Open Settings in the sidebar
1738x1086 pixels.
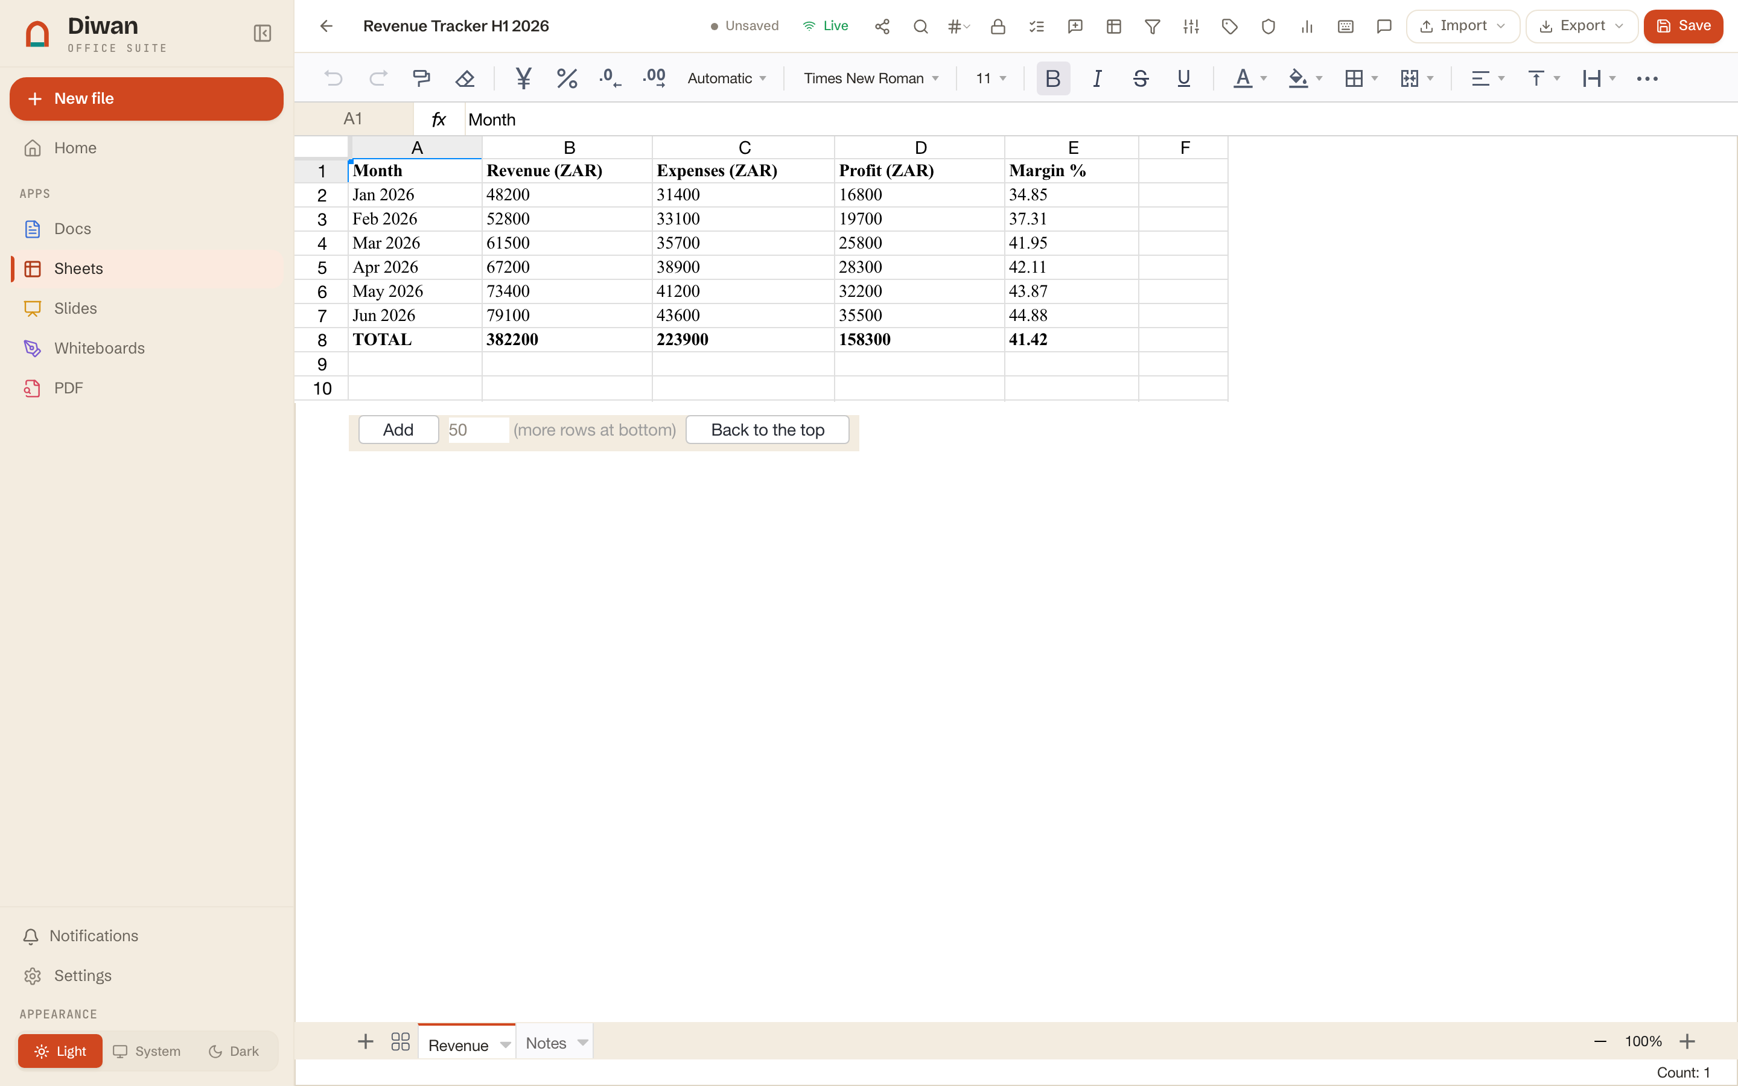(x=147, y=976)
